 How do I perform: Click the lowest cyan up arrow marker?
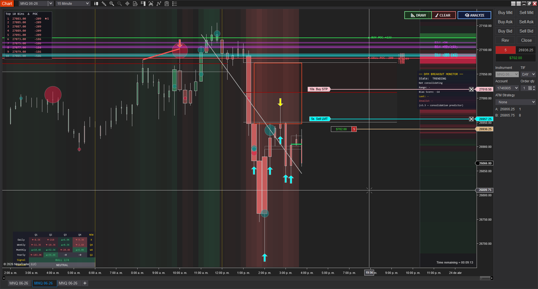265,257
